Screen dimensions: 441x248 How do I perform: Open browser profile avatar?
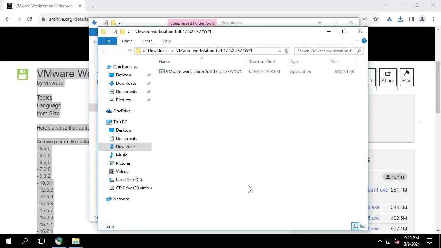click(422, 19)
